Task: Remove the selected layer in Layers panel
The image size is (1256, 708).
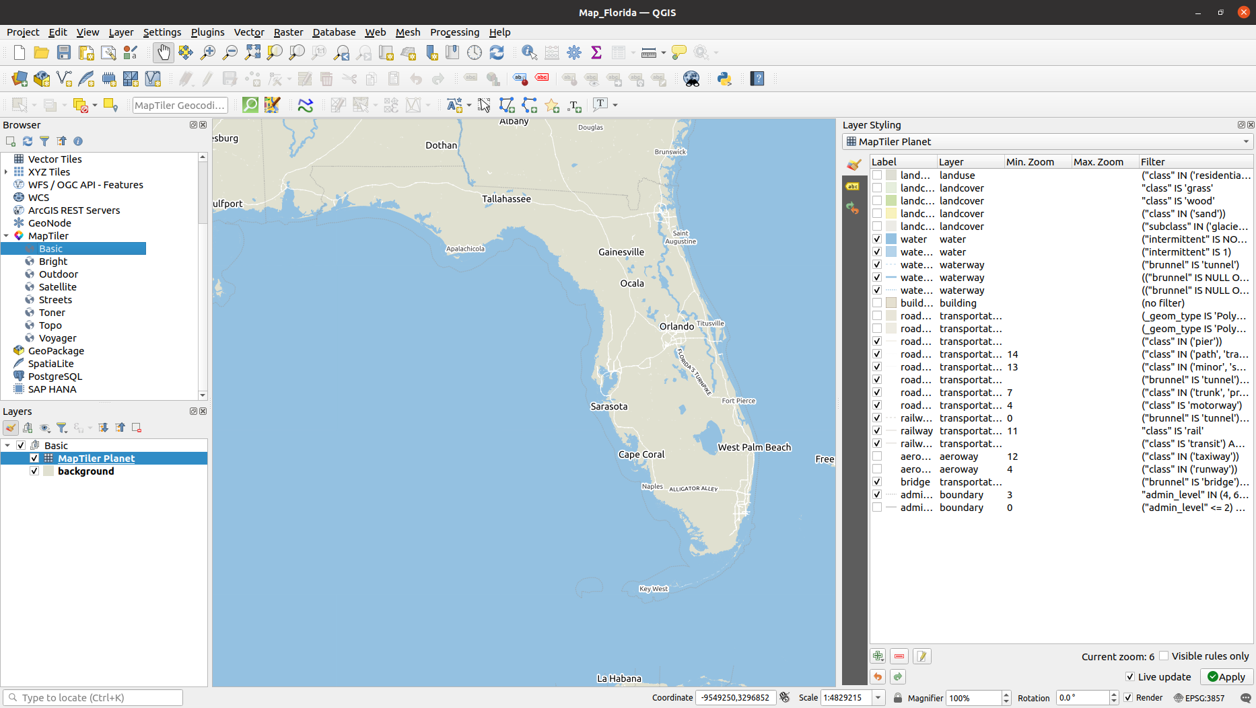Action: pos(137,428)
